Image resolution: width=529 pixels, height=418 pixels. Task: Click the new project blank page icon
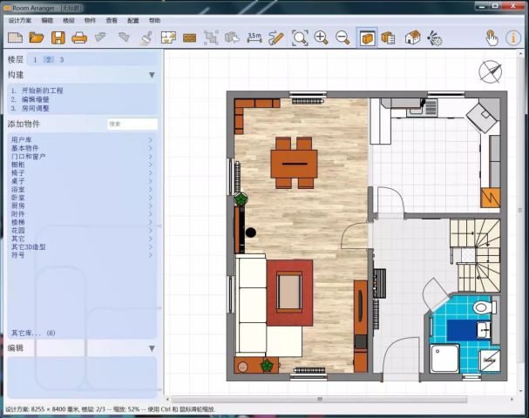click(x=15, y=37)
